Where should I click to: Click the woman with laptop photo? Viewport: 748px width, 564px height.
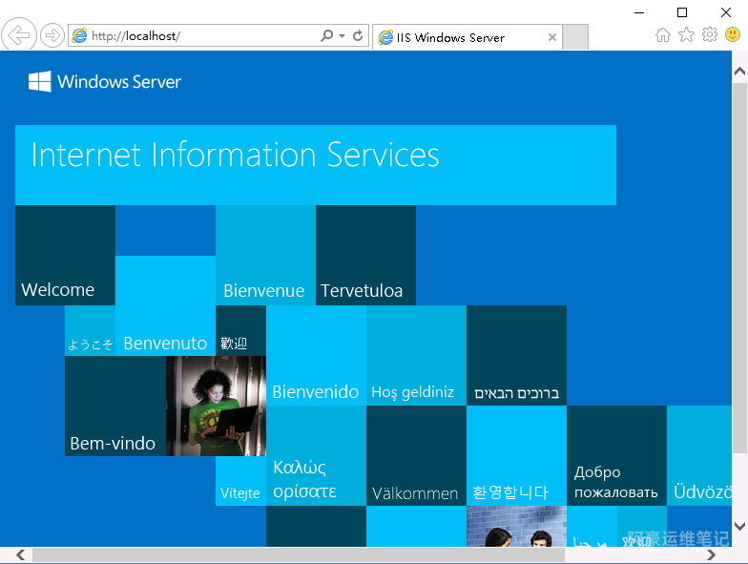point(216,407)
